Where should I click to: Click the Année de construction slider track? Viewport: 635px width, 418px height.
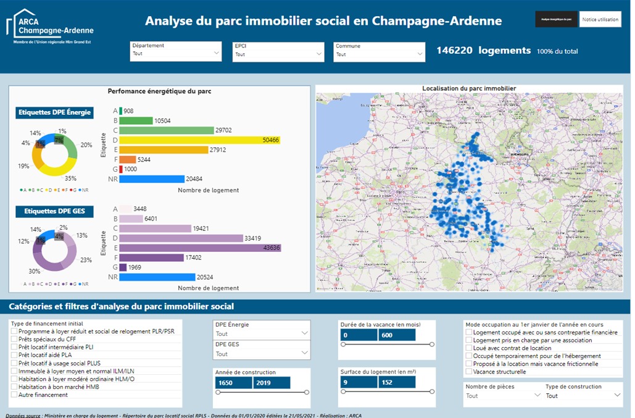coord(261,393)
